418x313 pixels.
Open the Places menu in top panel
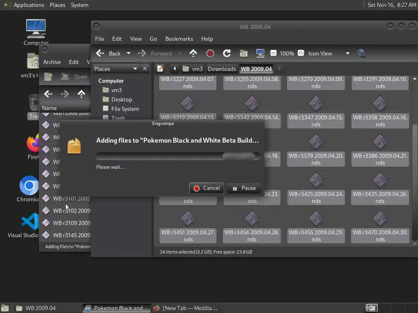pyautogui.click(x=58, y=5)
